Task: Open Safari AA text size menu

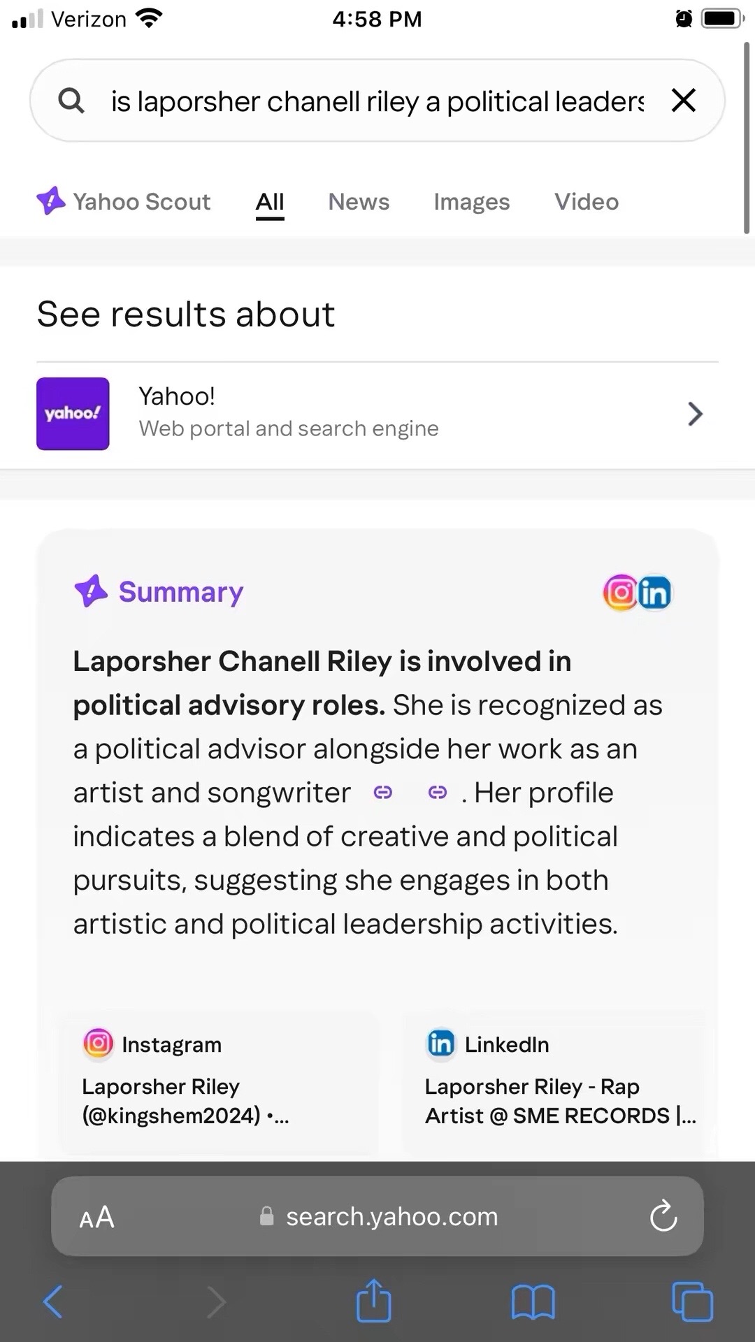Action: tap(96, 1217)
